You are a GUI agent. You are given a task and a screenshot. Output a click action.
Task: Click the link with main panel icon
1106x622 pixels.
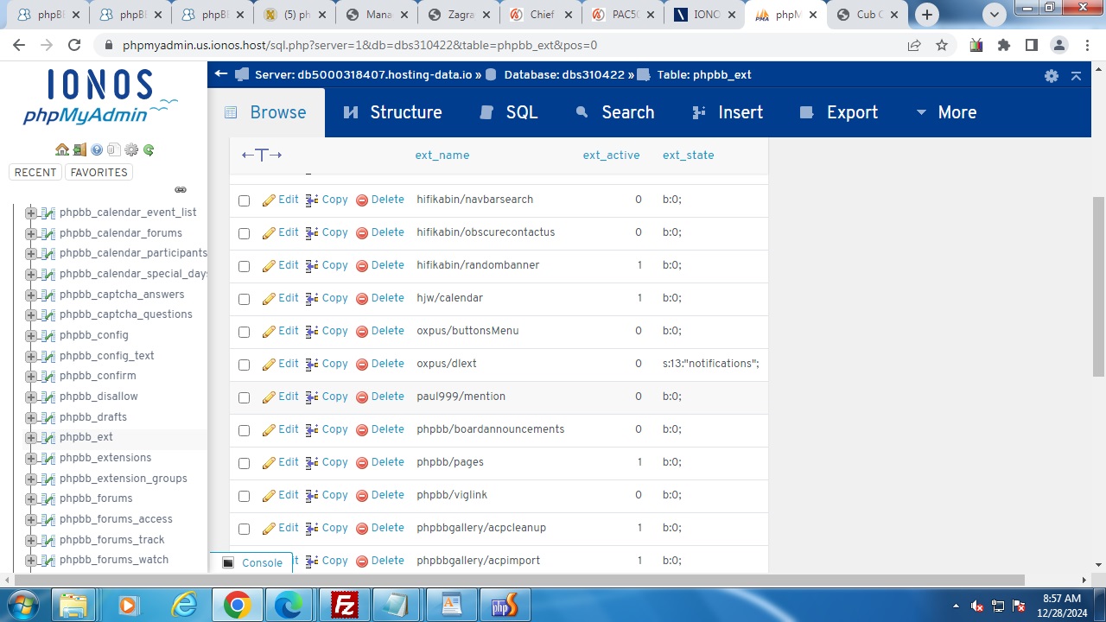click(181, 189)
